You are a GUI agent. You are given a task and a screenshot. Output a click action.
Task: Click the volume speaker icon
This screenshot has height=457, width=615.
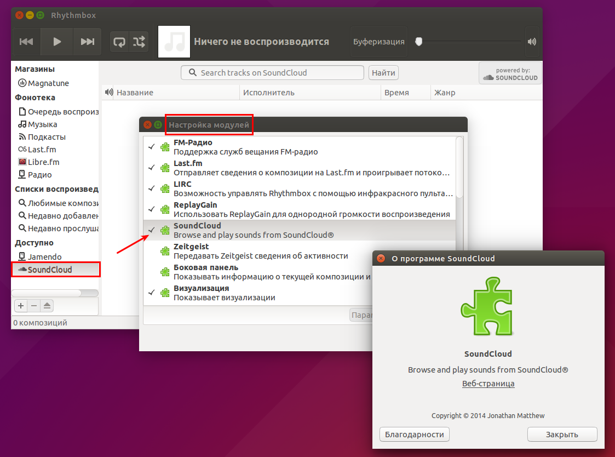tap(532, 42)
